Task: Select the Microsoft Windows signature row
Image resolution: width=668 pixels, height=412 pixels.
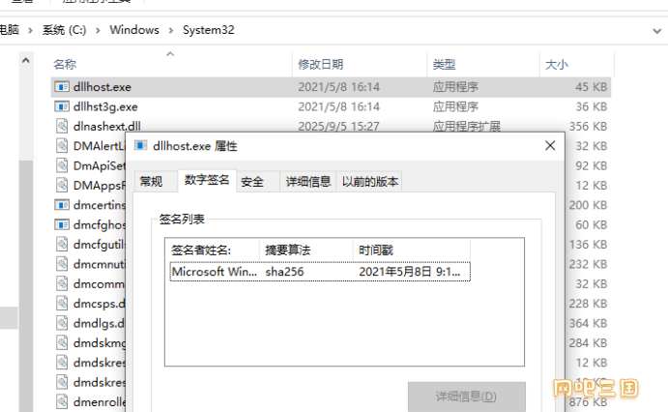Action: click(320, 272)
